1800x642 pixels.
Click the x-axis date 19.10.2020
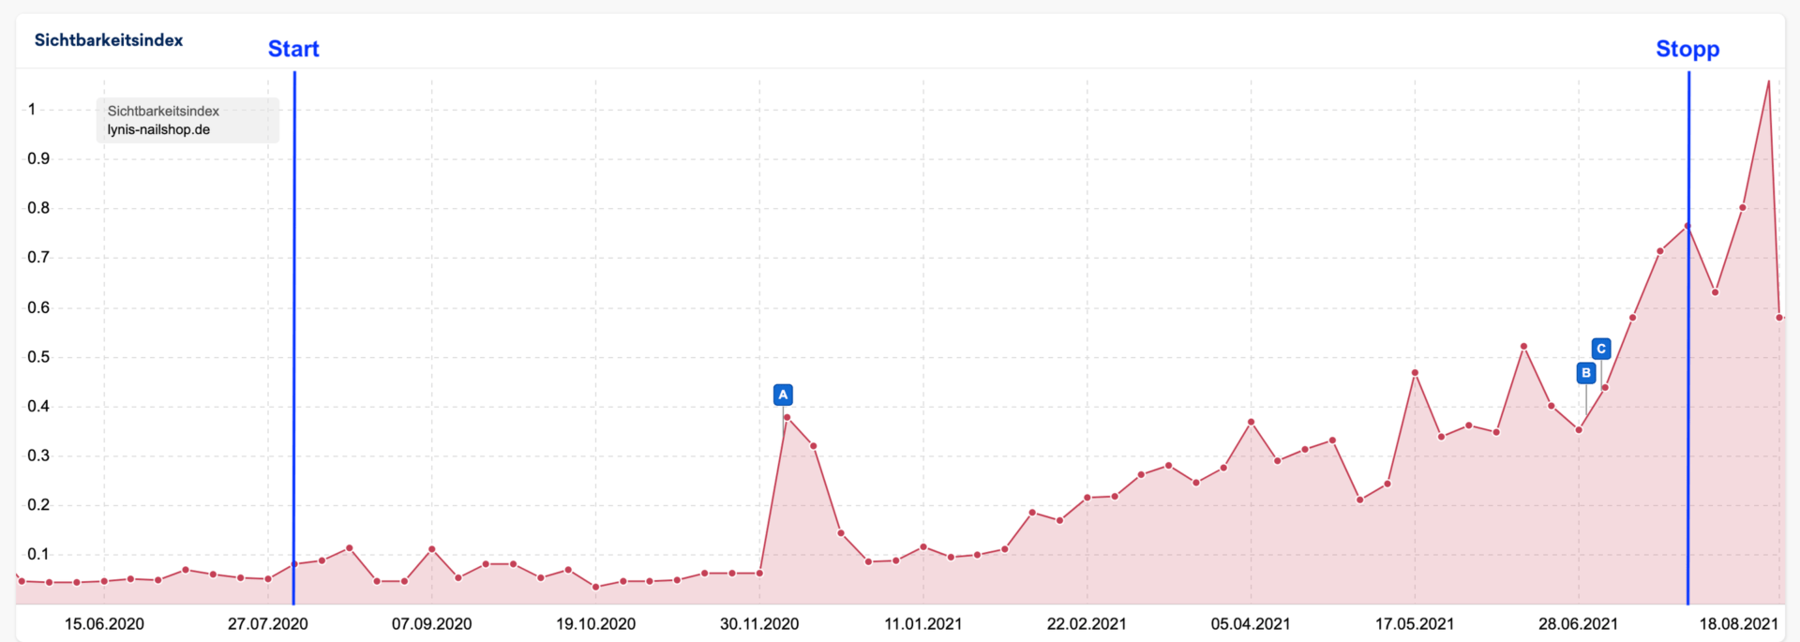[x=595, y=624]
